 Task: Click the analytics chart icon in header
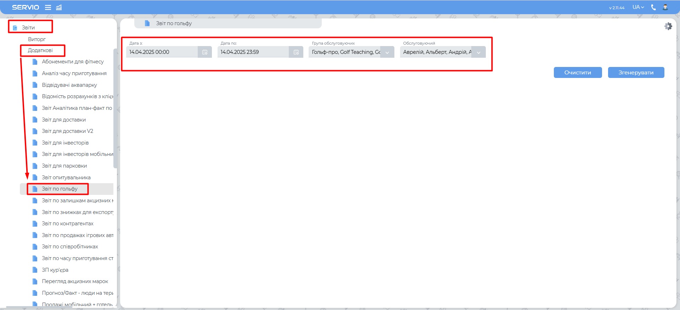(59, 7)
